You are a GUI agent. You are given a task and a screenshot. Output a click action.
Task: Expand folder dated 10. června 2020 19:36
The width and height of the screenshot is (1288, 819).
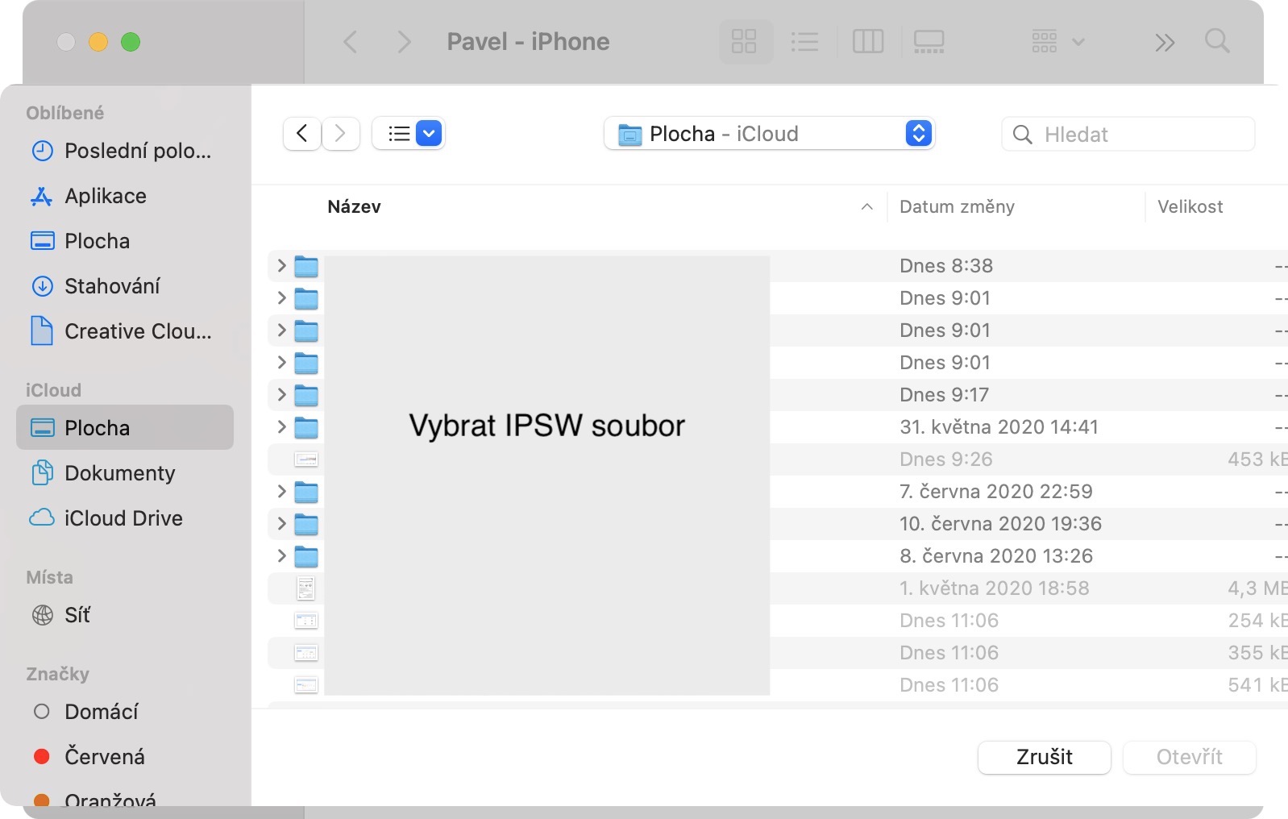point(281,523)
